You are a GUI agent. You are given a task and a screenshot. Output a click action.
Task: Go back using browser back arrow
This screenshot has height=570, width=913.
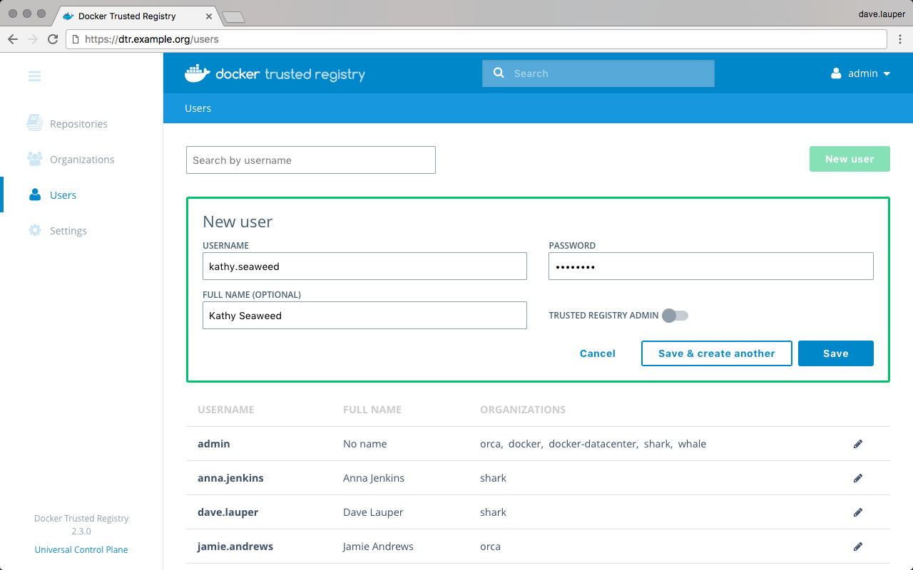(13, 39)
